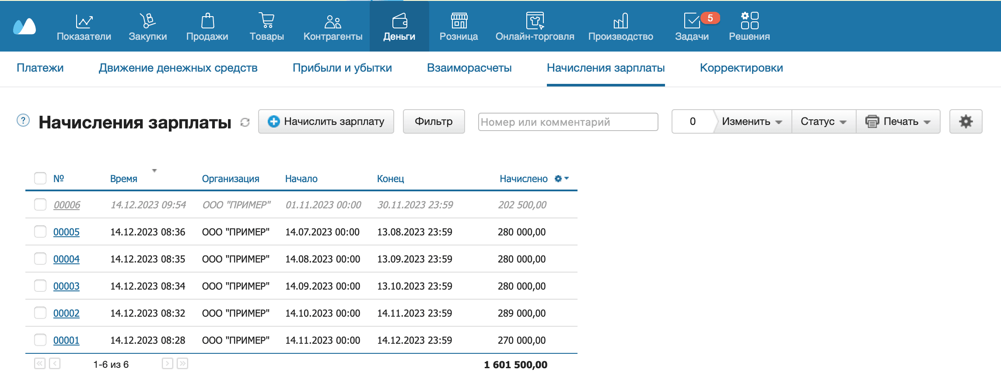Select checkbox for row 00003
Image resolution: width=1001 pixels, height=380 pixels.
pyautogui.click(x=40, y=286)
